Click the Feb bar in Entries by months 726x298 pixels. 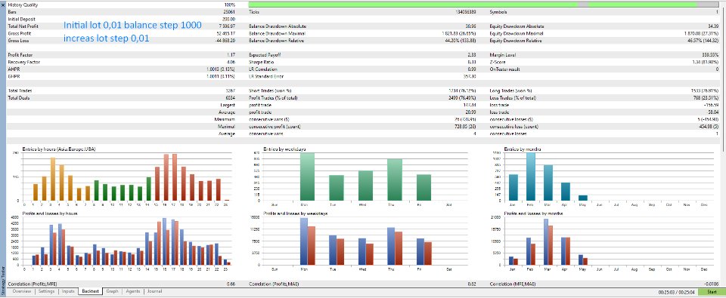pos(531,177)
